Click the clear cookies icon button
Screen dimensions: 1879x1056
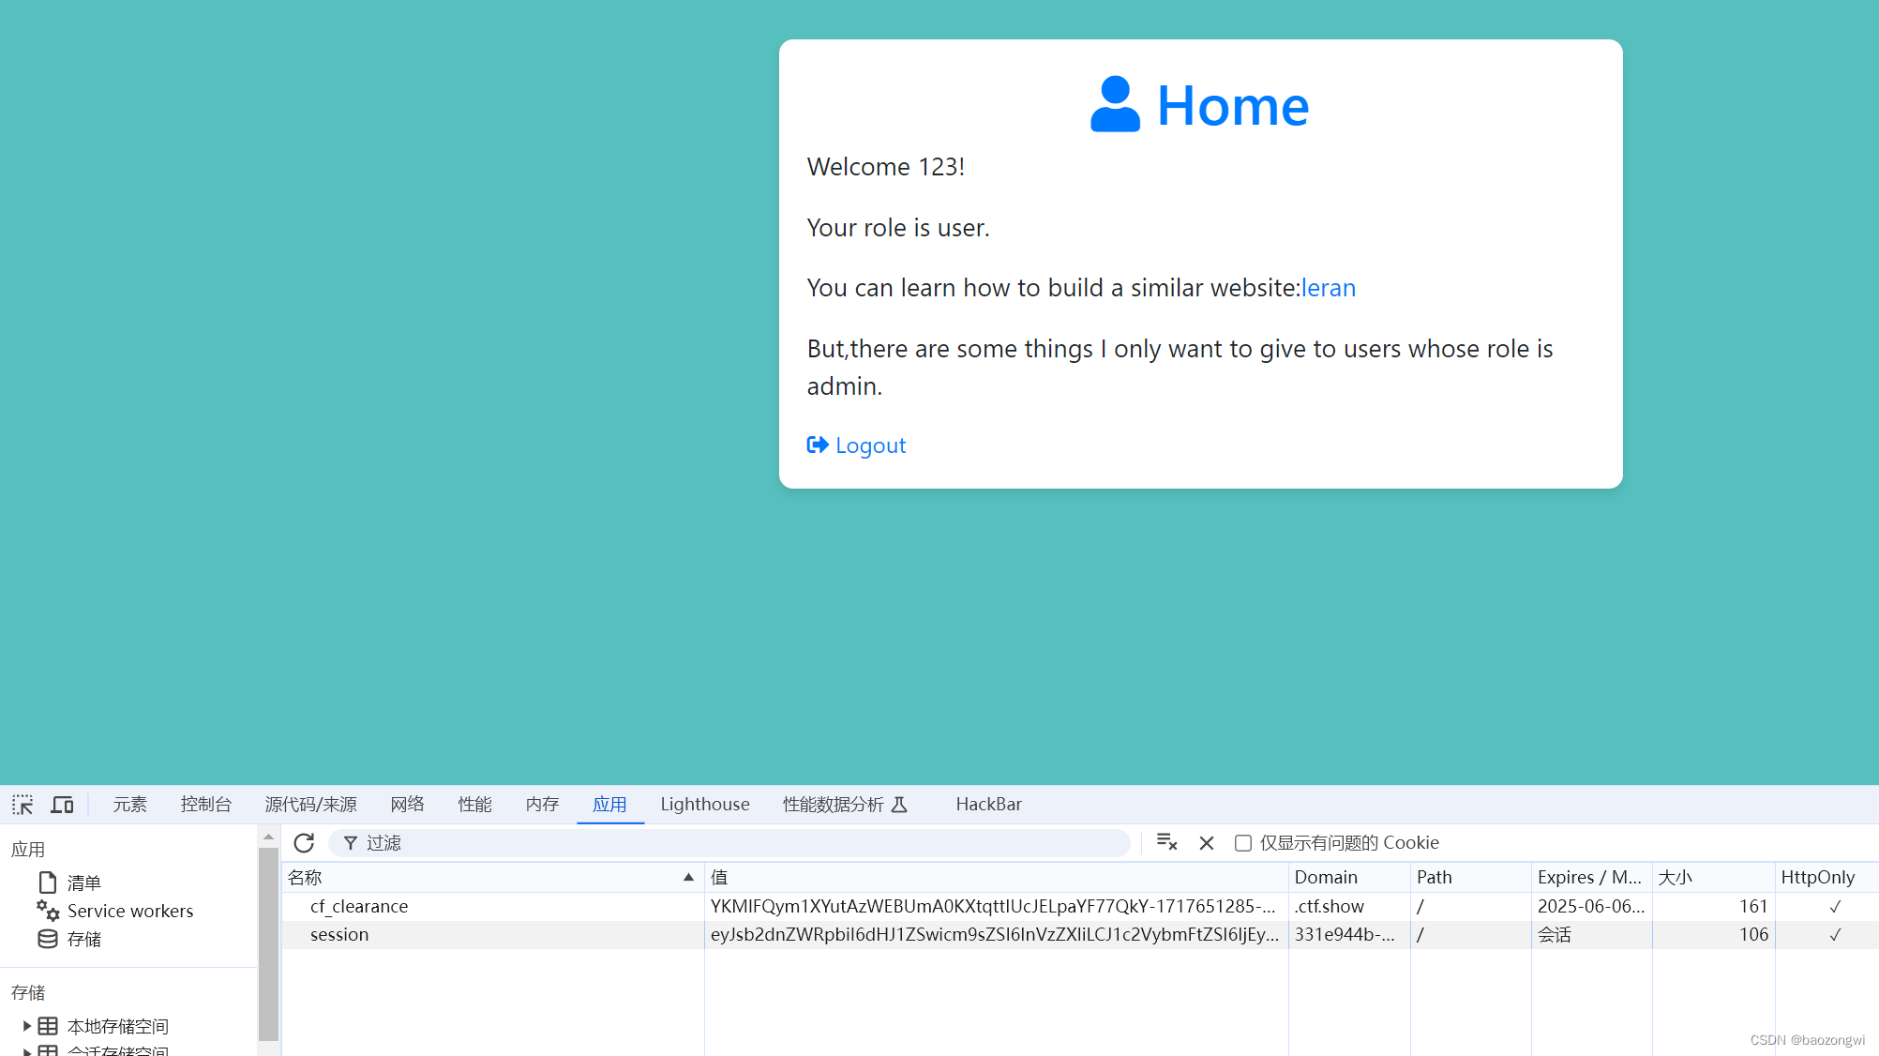[1166, 843]
